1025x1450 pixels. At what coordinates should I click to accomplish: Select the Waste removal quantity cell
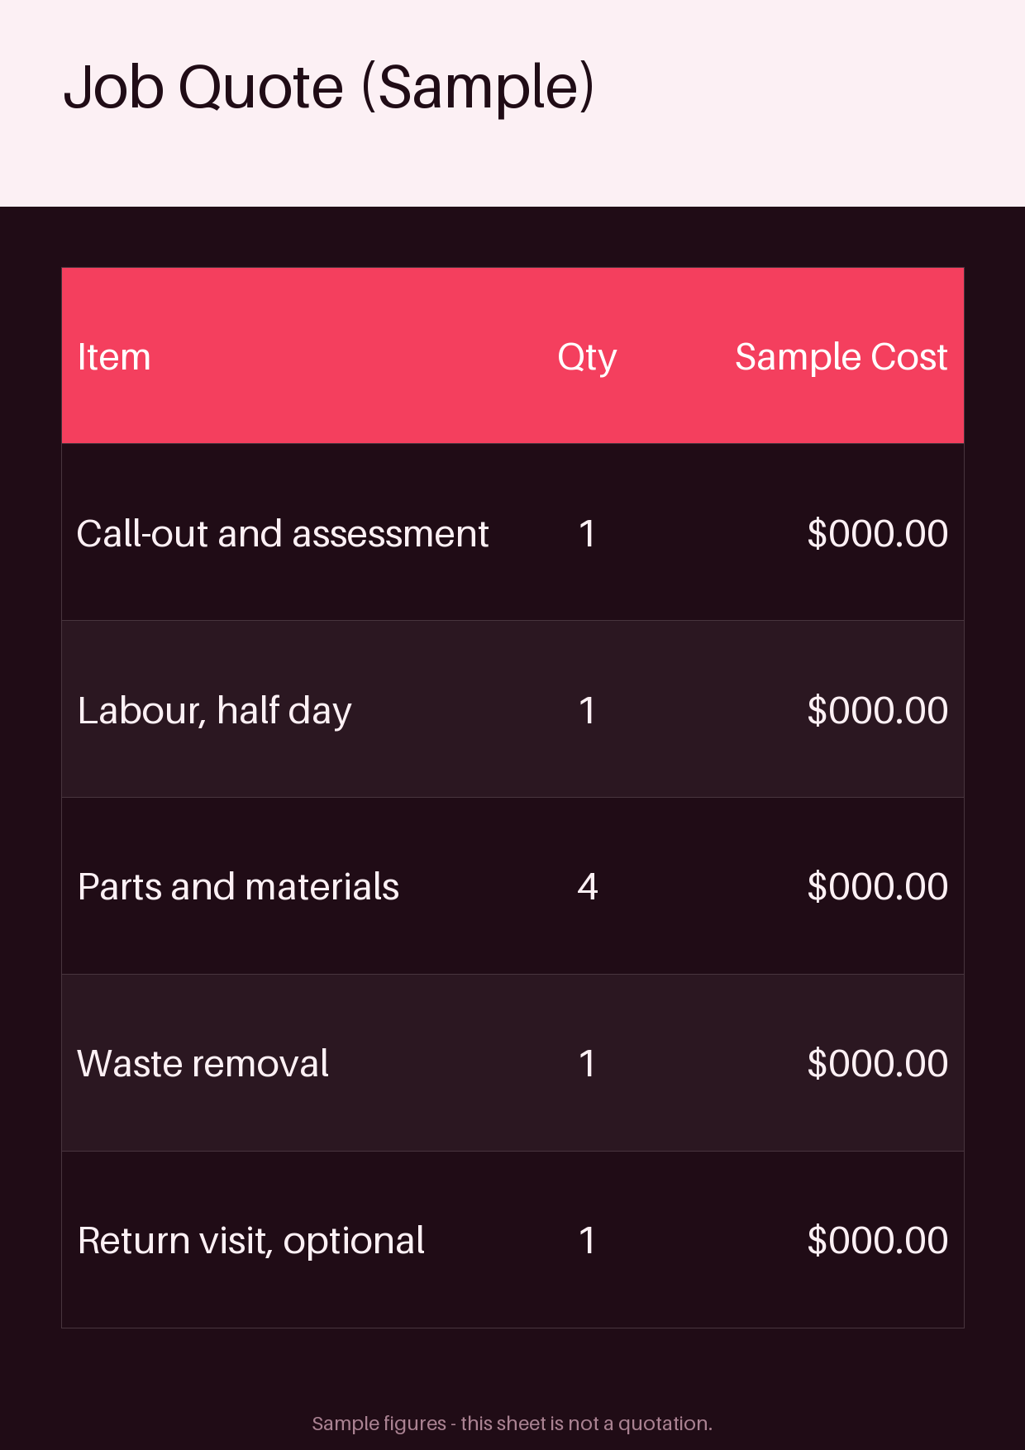point(587,1063)
